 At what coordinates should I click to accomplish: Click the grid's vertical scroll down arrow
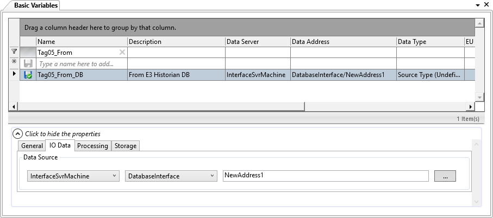[x=479, y=97]
